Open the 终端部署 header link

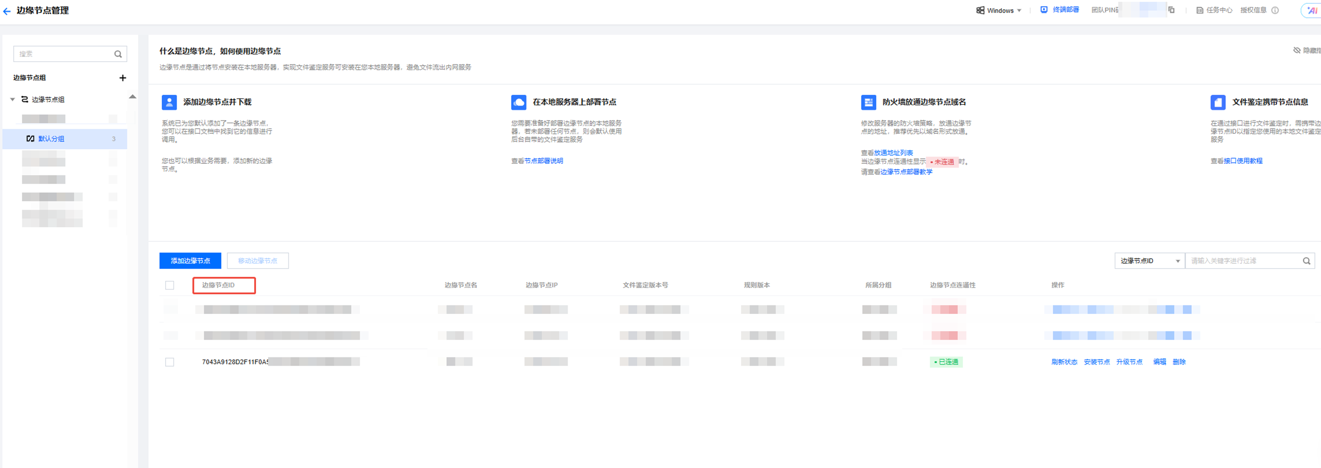[1066, 10]
